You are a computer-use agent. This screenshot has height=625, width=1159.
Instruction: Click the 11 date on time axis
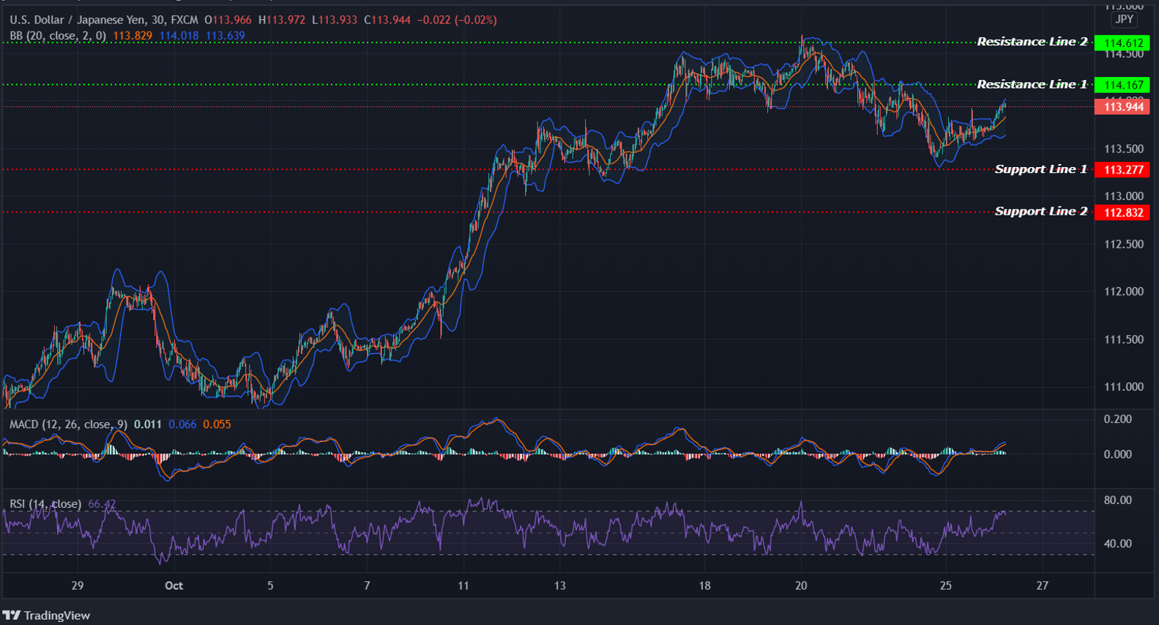[x=463, y=585]
